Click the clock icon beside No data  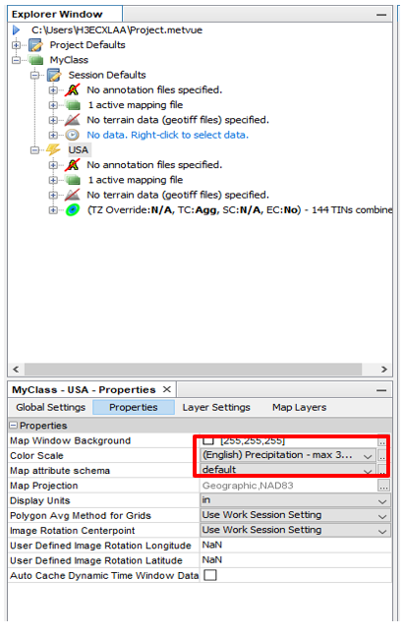[72, 135]
